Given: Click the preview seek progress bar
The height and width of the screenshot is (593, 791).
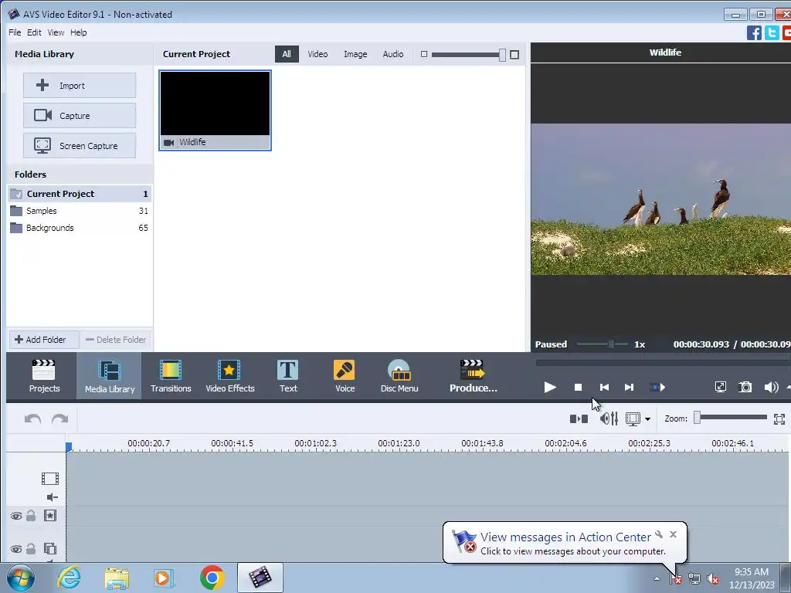Looking at the screenshot, I should tap(663, 362).
